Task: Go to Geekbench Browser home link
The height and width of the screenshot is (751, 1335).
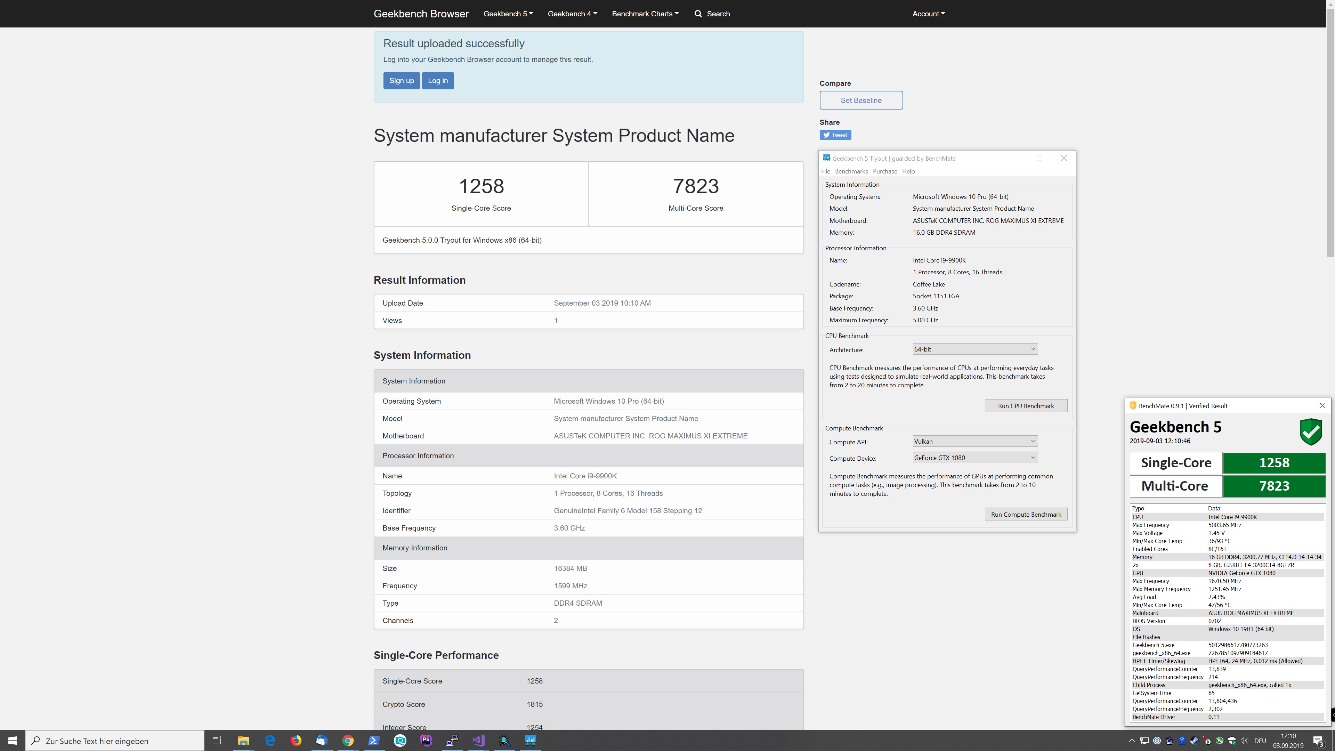Action: [x=421, y=14]
